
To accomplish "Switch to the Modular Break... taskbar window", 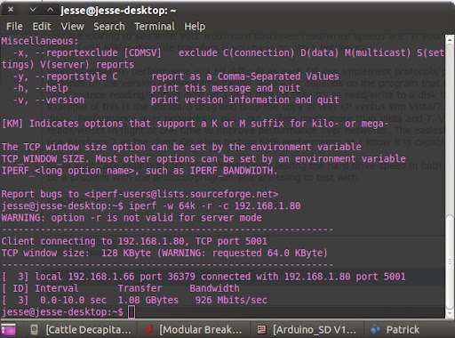I will click(x=194, y=329).
